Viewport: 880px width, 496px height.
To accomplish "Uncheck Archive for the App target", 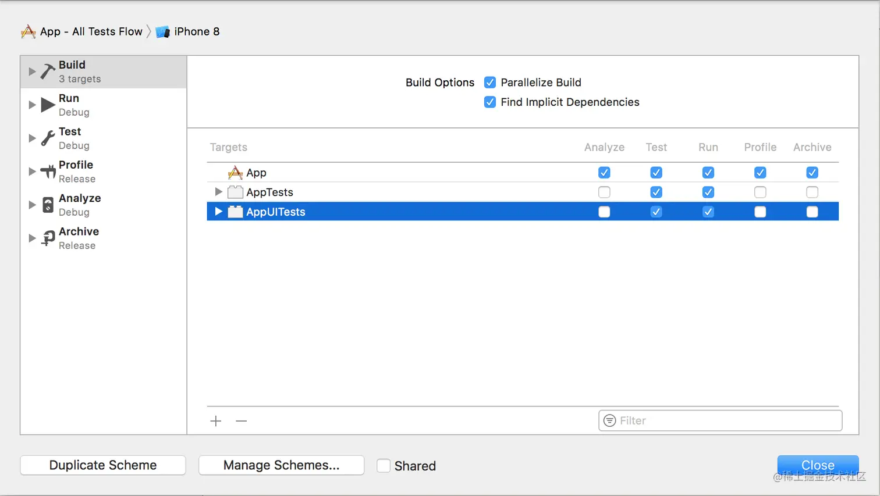I will click(x=812, y=172).
